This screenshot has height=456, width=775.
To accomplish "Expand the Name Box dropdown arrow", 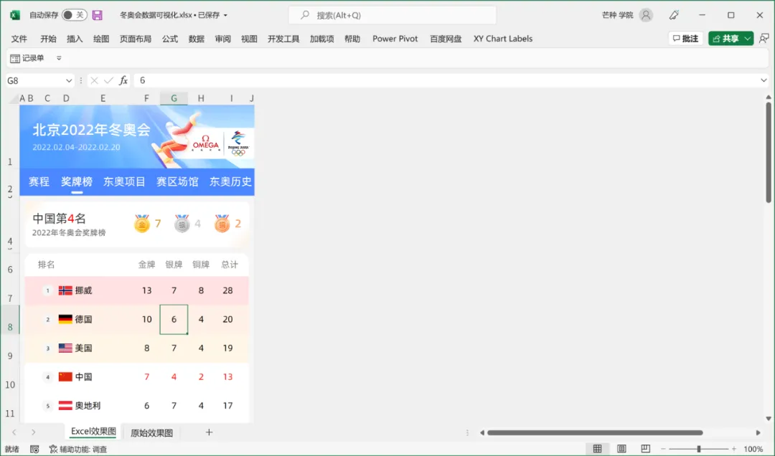I will coord(69,81).
